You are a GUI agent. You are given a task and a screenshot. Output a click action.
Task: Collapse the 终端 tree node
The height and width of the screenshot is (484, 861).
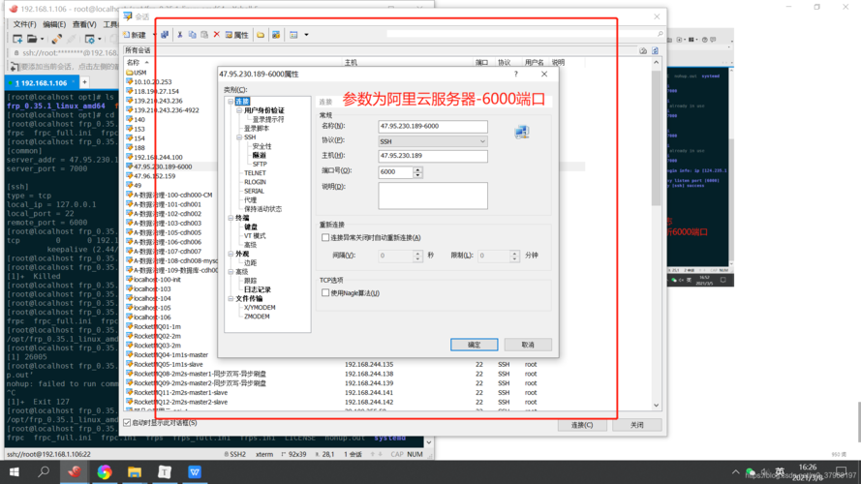click(x=231, y=218)
